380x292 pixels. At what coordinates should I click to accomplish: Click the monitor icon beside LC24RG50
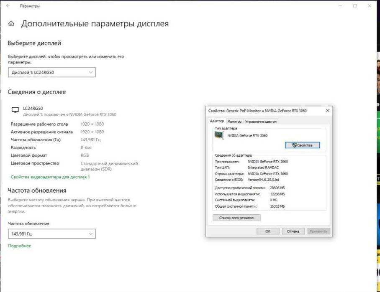[15, 110]
